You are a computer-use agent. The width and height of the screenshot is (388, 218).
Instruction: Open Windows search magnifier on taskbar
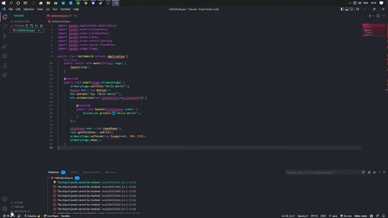[11, 3]
